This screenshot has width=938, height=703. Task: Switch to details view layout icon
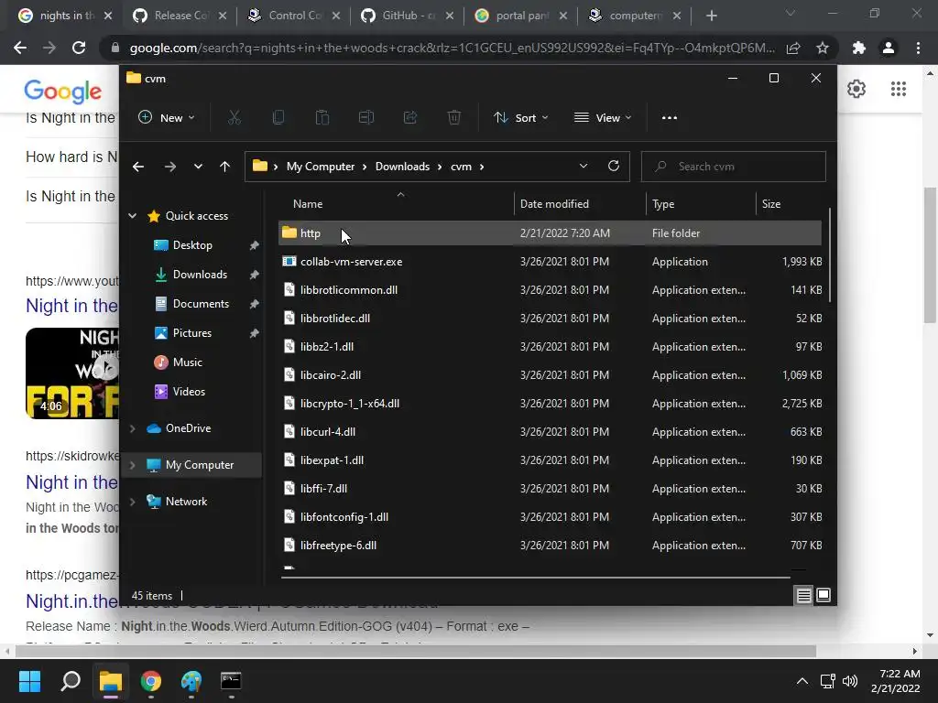[x=804, y=595]
